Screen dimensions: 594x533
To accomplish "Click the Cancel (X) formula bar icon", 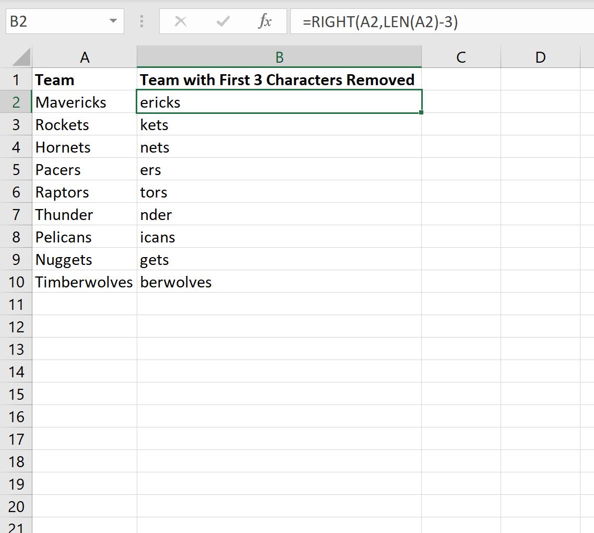I will 181,21.
